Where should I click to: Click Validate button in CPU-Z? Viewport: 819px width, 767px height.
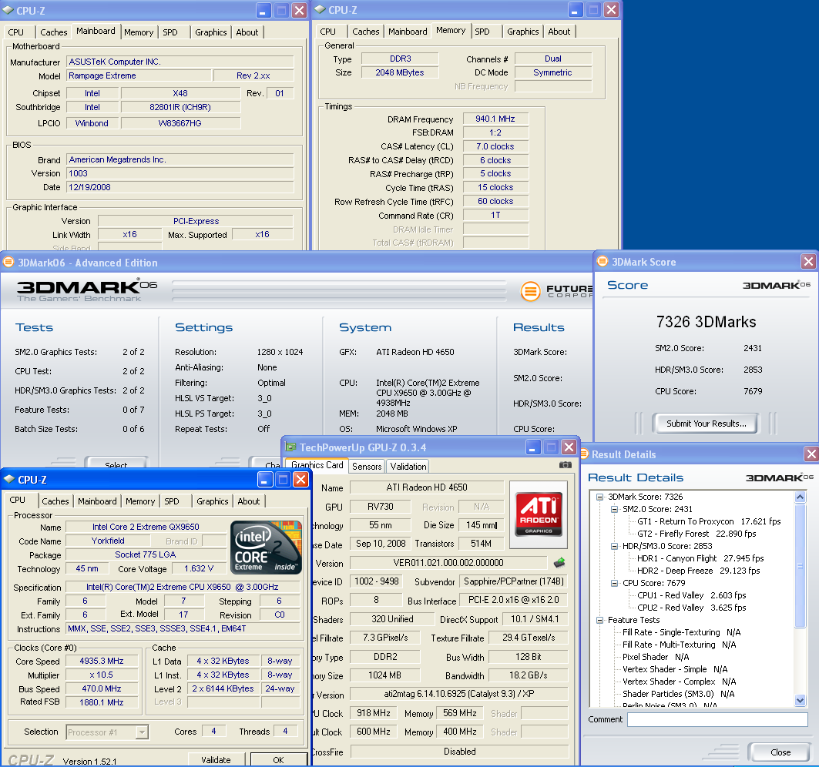(216, 760)
